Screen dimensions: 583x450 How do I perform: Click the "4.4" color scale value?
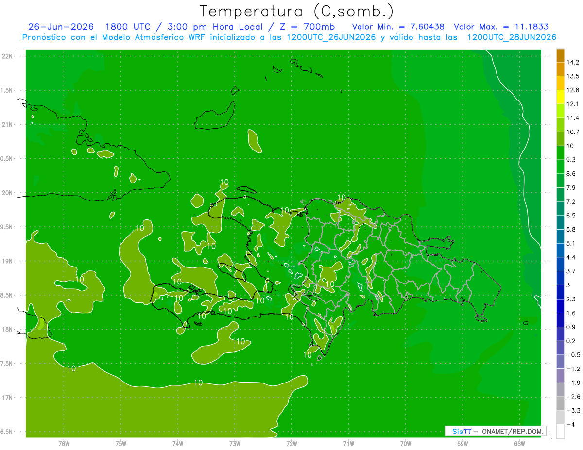click(x=572, y=257)
